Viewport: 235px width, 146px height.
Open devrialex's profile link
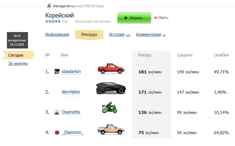(71, 92)
